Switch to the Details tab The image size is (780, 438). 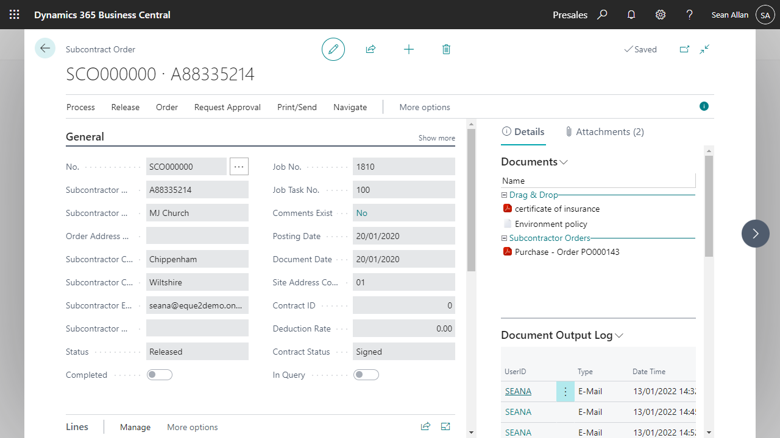(x=523, y=131)
